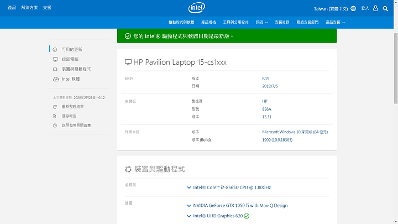Viewport: 398px width, 224px height.
Task: Select 這部電腦 in sidebar
Action: point(70,59)
